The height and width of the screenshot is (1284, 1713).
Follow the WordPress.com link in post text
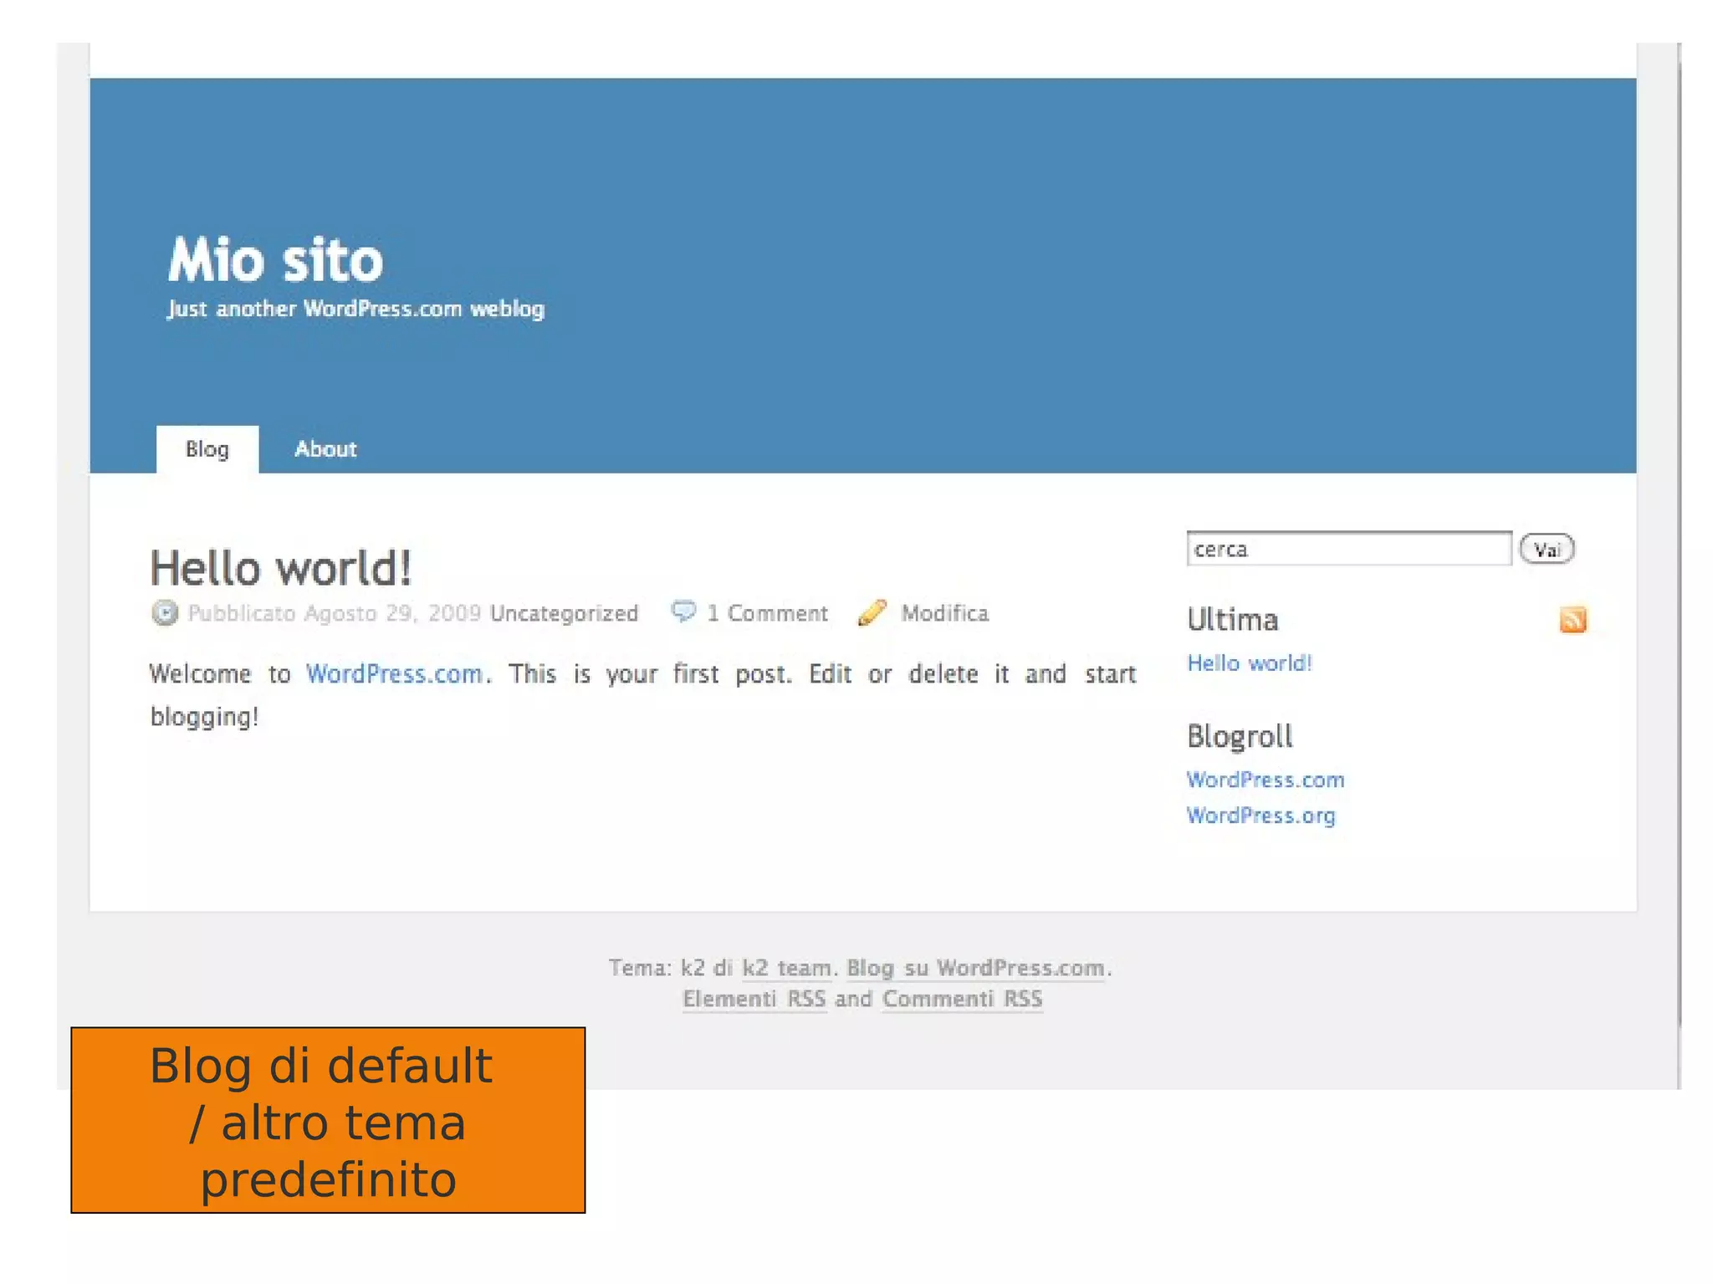point(394,674)
